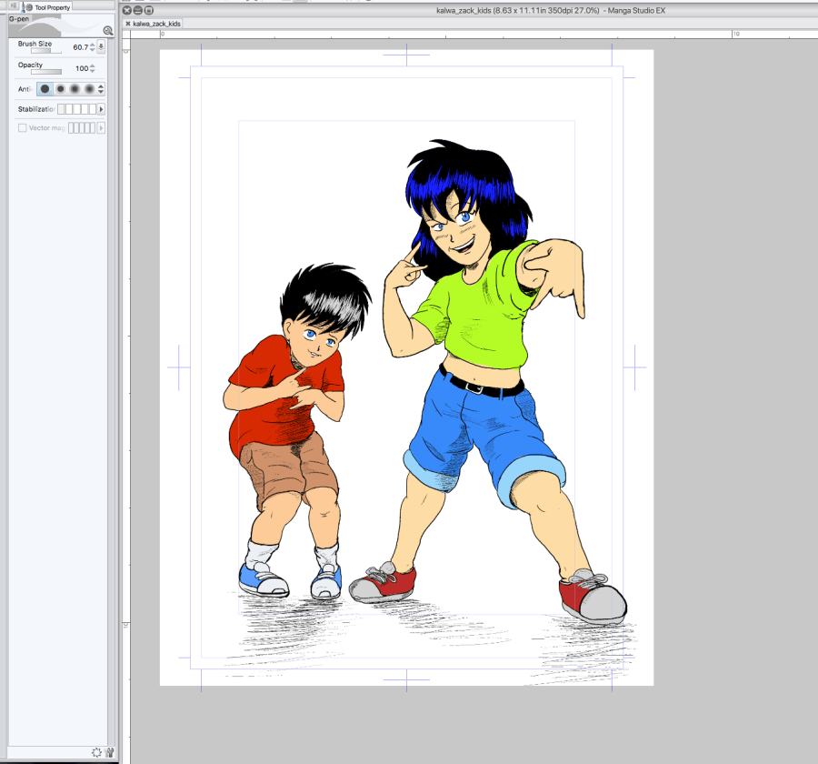Expand the Vector magnet options arrow
This screenshot has width=818, height=764.
(101, 128)
